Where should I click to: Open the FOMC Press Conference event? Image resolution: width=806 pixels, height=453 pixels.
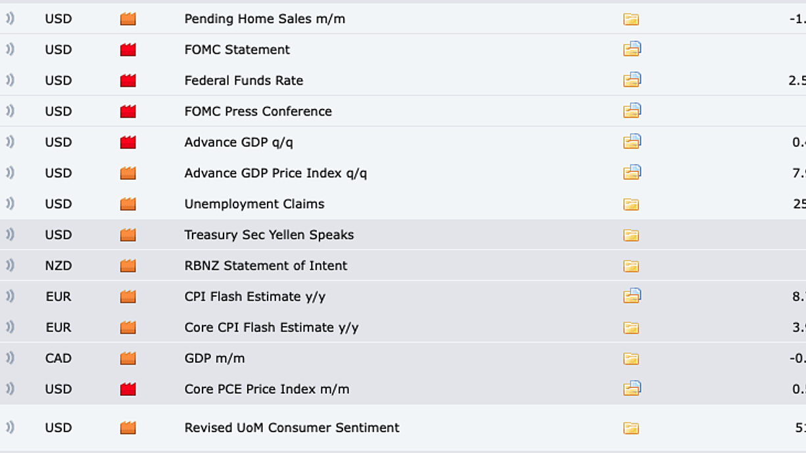pyautogui.click(x=258, y=111)
